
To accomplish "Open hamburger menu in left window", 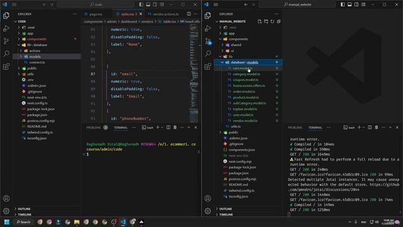I will [x=14, y=4].
